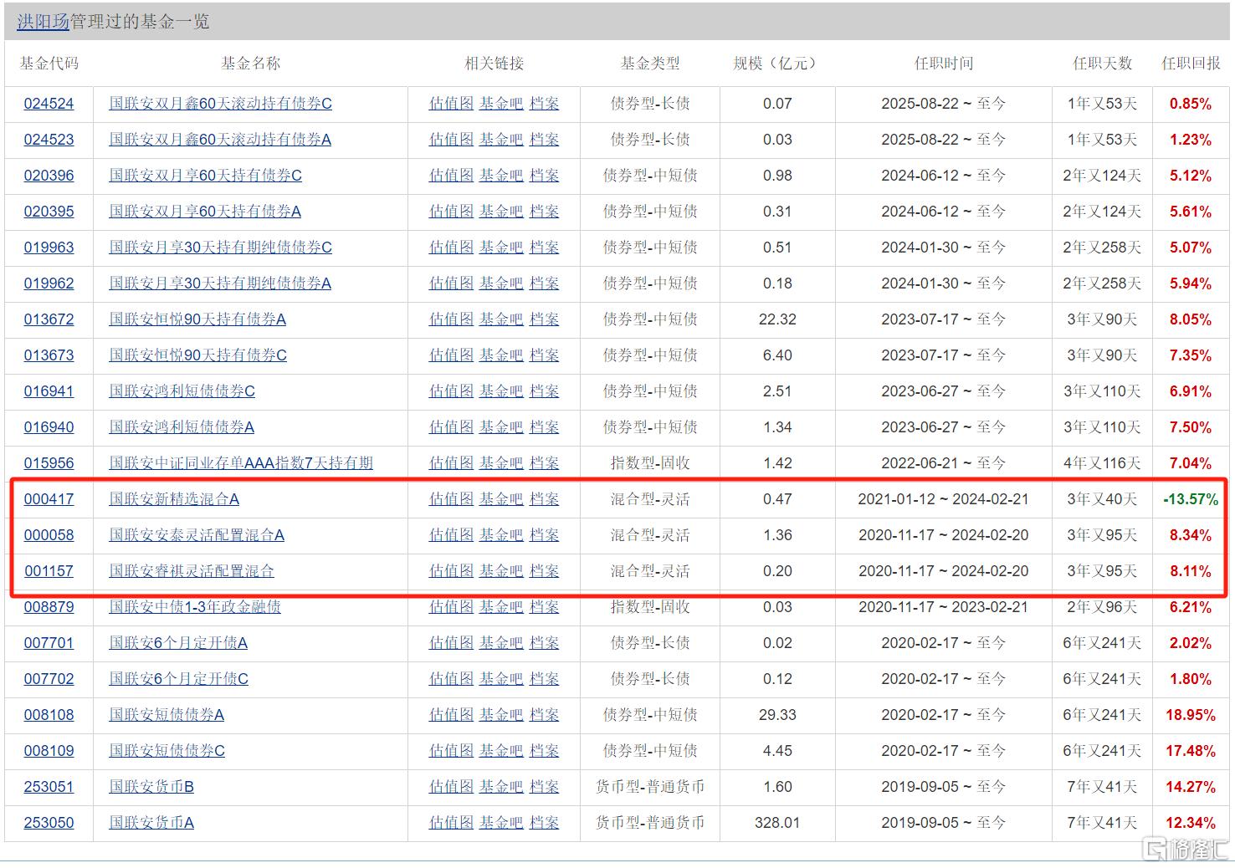Select the 14.27% return value

point(1191,787)
